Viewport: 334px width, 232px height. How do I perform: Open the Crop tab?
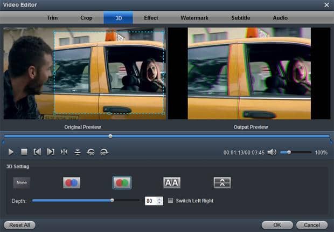[x=86, y=18]
